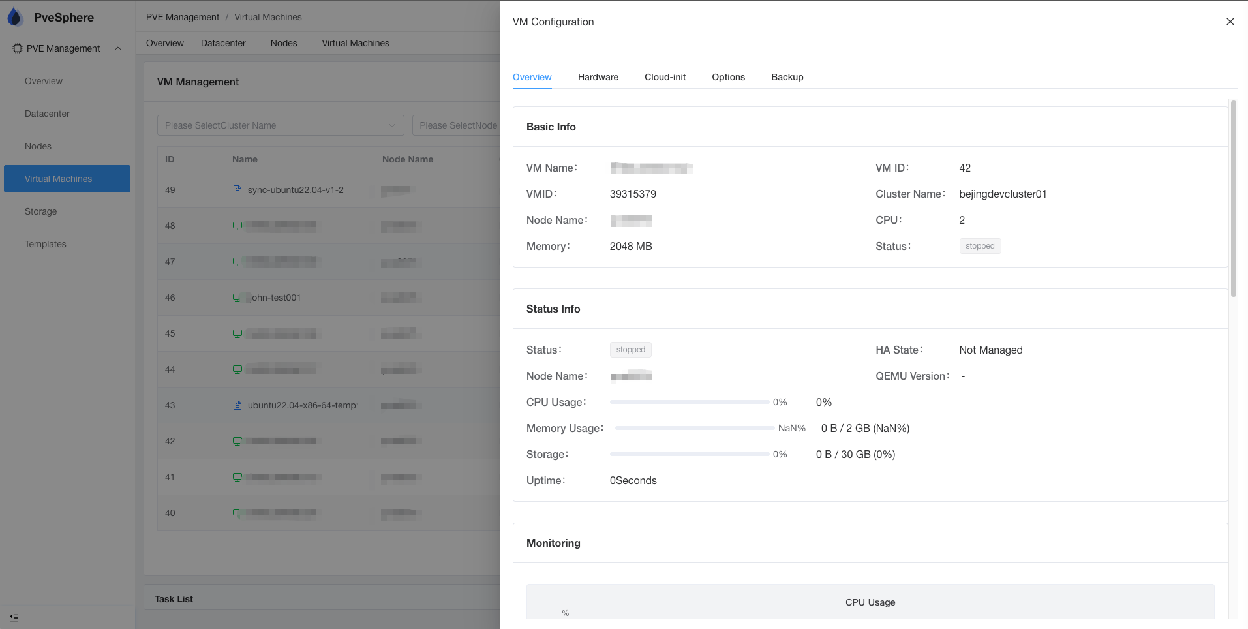Click PVE Management in the breadcrumb
Screen dimensions: 1248x629
point(183,17)
